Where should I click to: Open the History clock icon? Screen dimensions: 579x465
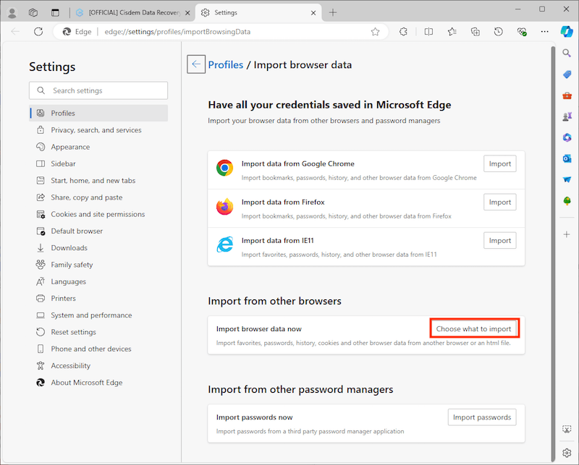[x=499, y=32]
